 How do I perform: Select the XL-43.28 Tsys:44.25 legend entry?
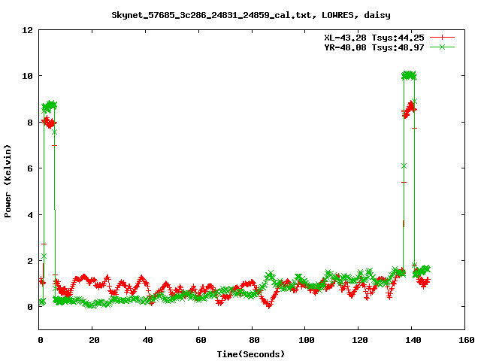tap(374, 38)
